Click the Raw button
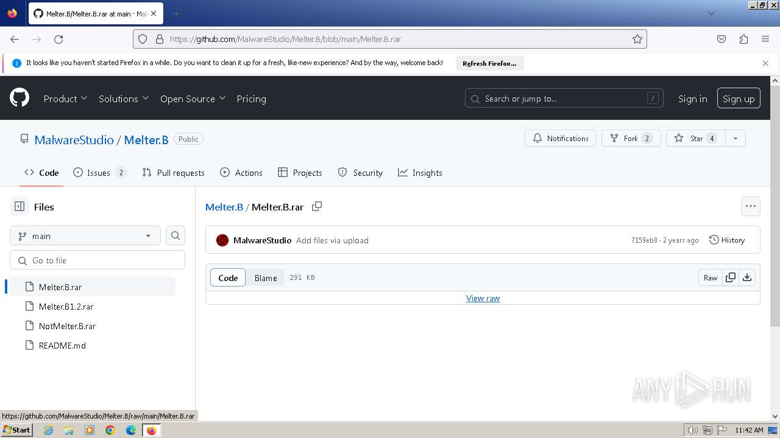 click(x=711, y=277)
